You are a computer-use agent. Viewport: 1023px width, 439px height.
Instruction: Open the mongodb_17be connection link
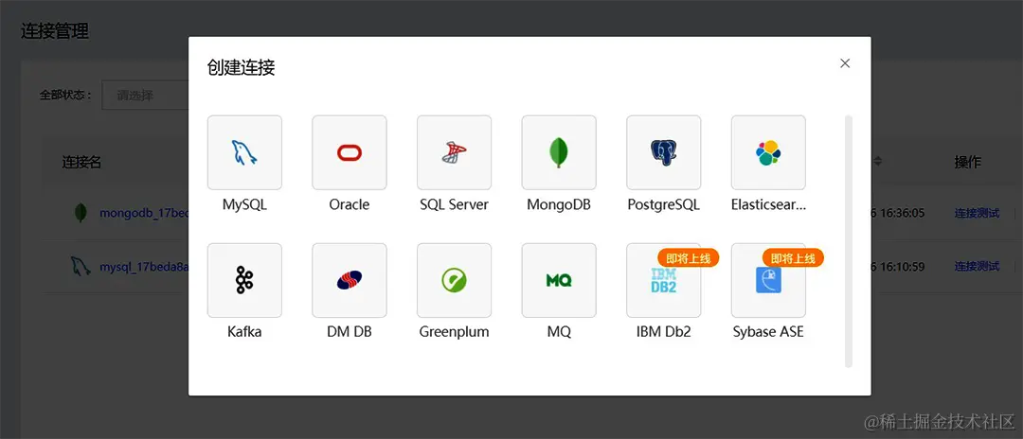pyautogui.click(x=144, y=213)
